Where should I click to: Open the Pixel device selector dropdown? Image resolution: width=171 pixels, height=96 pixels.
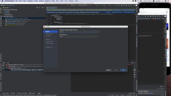tap(83, 5)
